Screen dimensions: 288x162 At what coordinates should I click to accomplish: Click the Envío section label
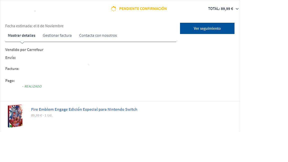pos(11,58)
